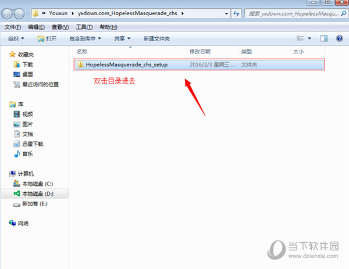Go back with the Back arrow button
This screenshot has width=349, height=269.
(x=7, y=14)
